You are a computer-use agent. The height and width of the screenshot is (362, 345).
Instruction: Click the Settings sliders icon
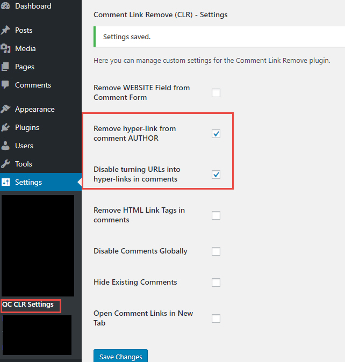[5, 182]
